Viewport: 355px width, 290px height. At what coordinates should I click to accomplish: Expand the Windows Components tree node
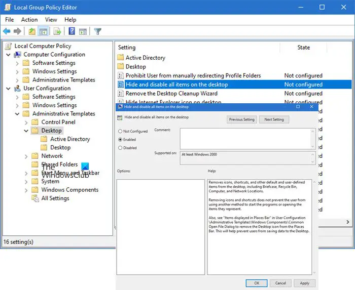[26, 190]
